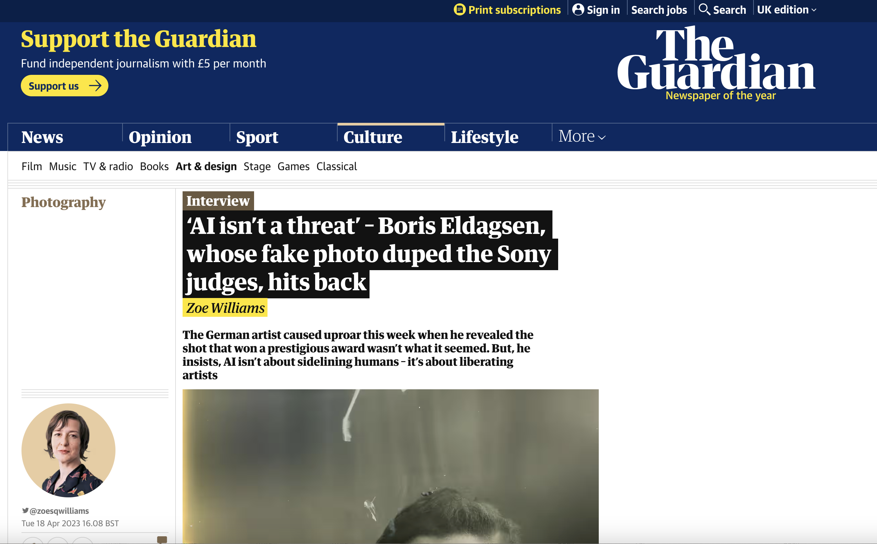Open the News section tab
This screenshot has height=544, width=877.
42,137
